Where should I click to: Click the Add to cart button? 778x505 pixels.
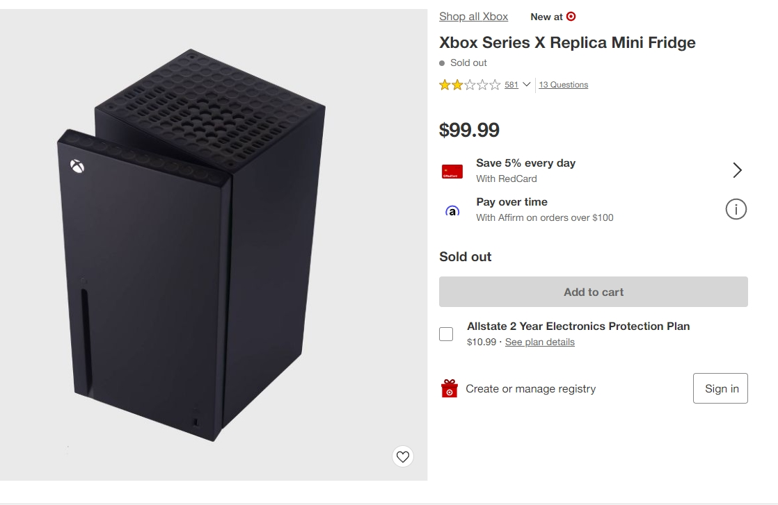click(x=593, y=292)
